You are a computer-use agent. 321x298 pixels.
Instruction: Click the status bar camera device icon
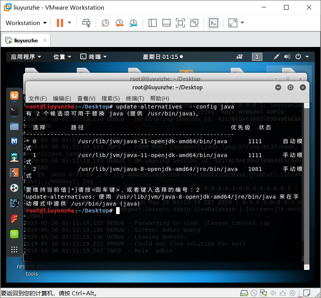click(292, 293)
